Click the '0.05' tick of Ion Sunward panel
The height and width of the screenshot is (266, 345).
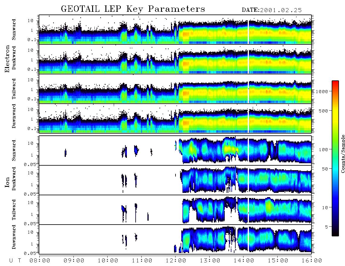(x=30, y=164)
